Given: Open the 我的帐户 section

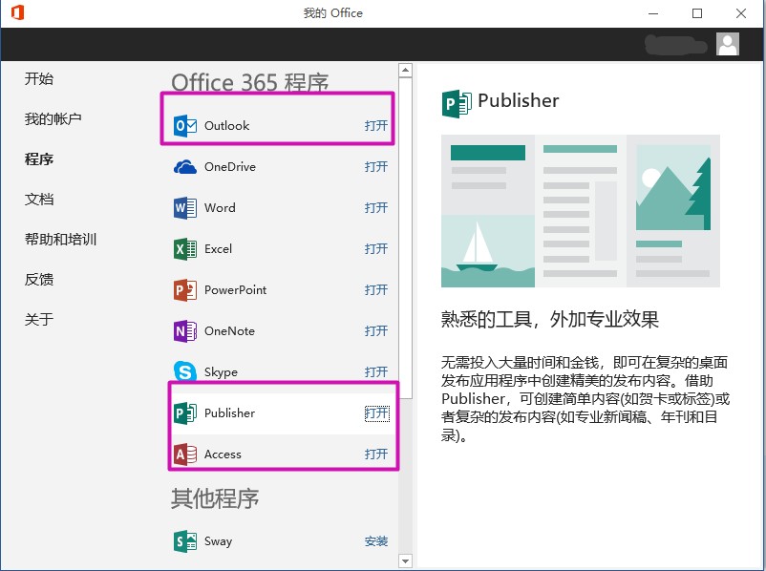Looking at the screenshot, I should tap(53, 118).
